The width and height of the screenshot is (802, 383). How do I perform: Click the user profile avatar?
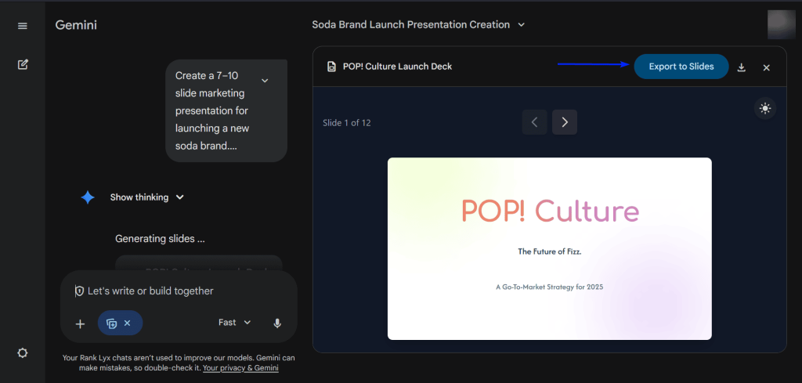[782, 24]
